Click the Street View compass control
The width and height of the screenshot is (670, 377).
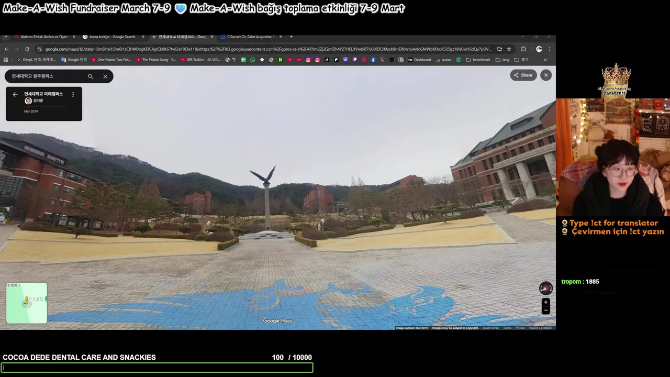click(546, 288)
